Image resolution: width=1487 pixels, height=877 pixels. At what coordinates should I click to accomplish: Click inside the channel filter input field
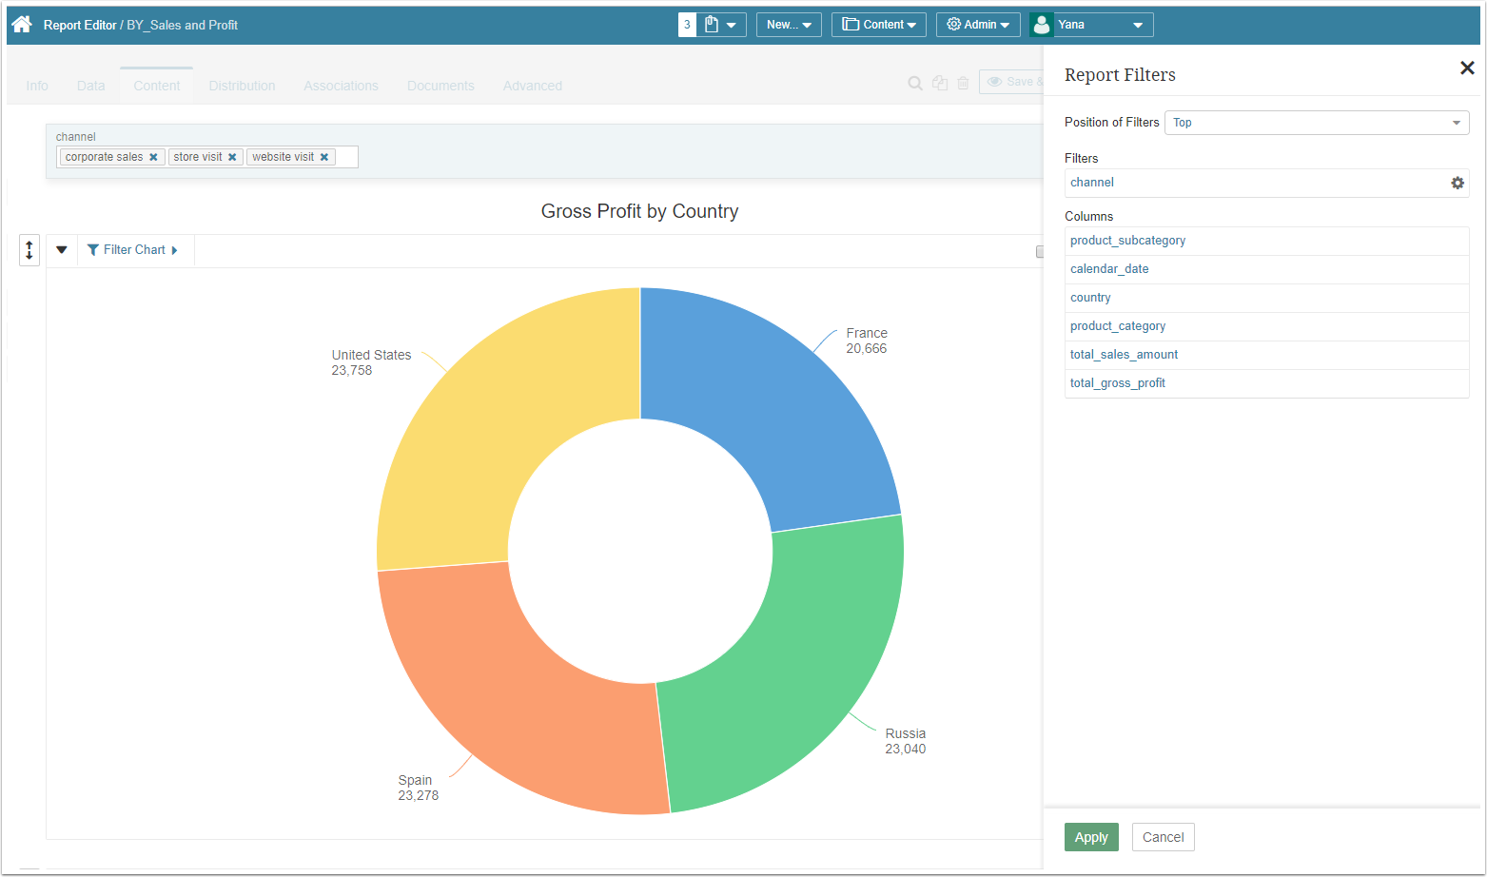pos(346,157)
